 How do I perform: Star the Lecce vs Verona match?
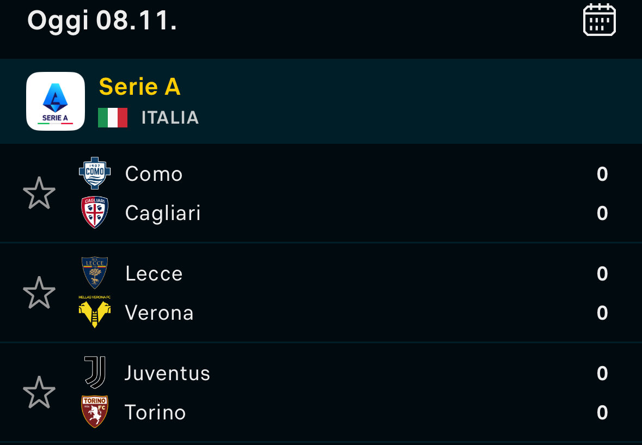coord(39,292)
